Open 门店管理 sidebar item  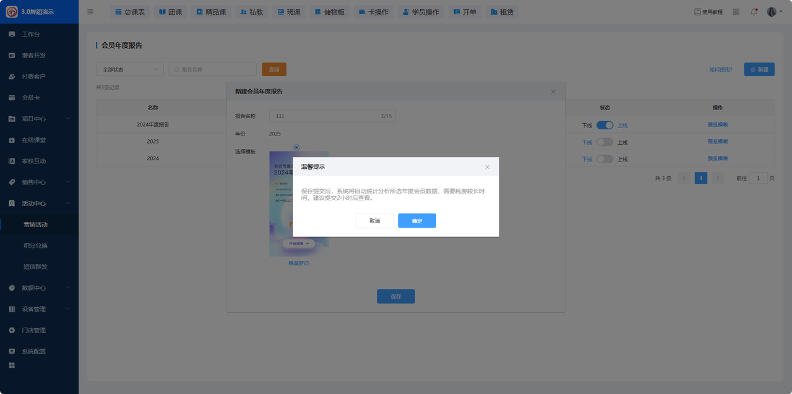33,330
